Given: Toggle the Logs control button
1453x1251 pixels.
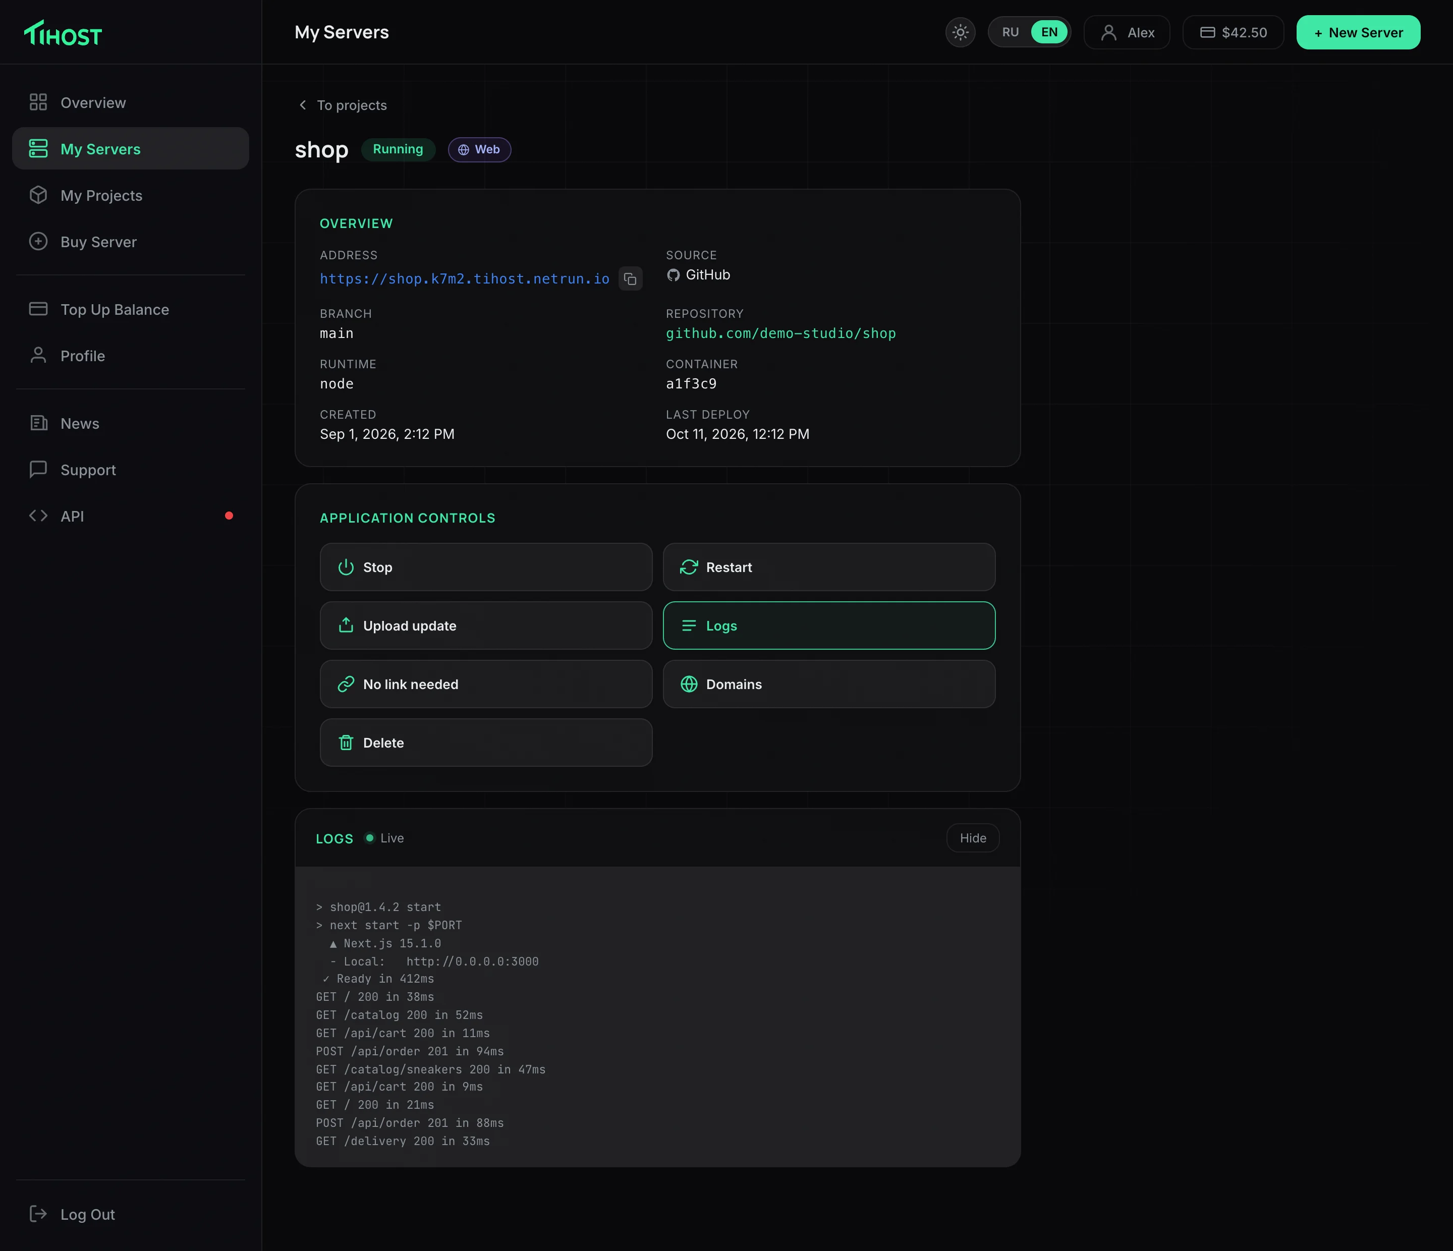Looking at the screenshot, I should pos(829,625).
